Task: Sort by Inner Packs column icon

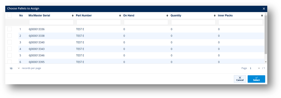Action: (262, 15)
